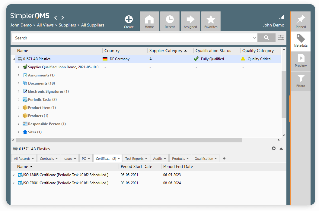Image resolution: width=319 pixels, height=211 pixels.
Task: Expand the Electronic Signatures (1) node
Action: pos(18,91)
